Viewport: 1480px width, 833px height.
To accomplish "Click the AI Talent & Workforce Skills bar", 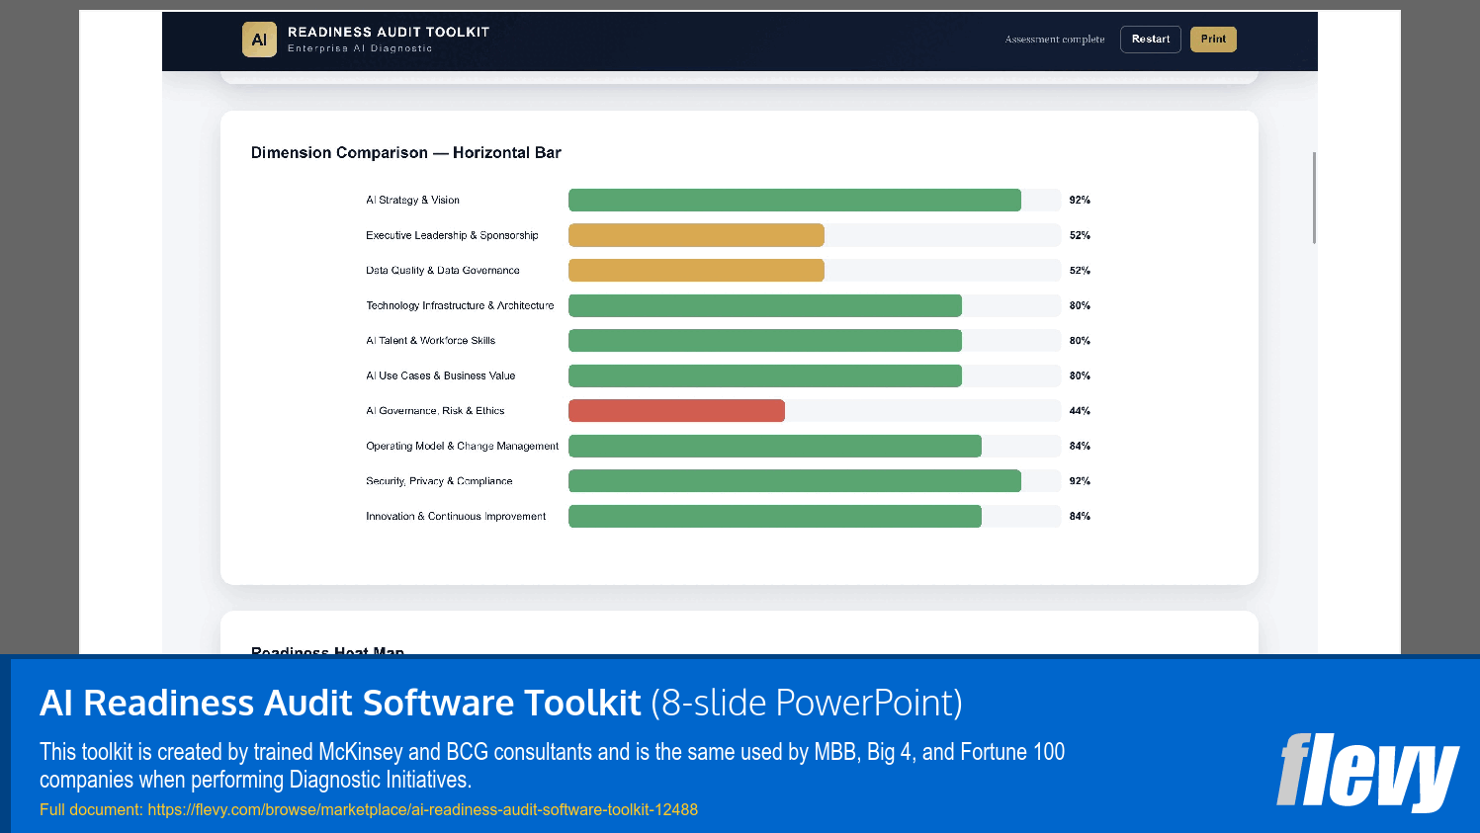I will pyautogui.click(x=765, y=341).
